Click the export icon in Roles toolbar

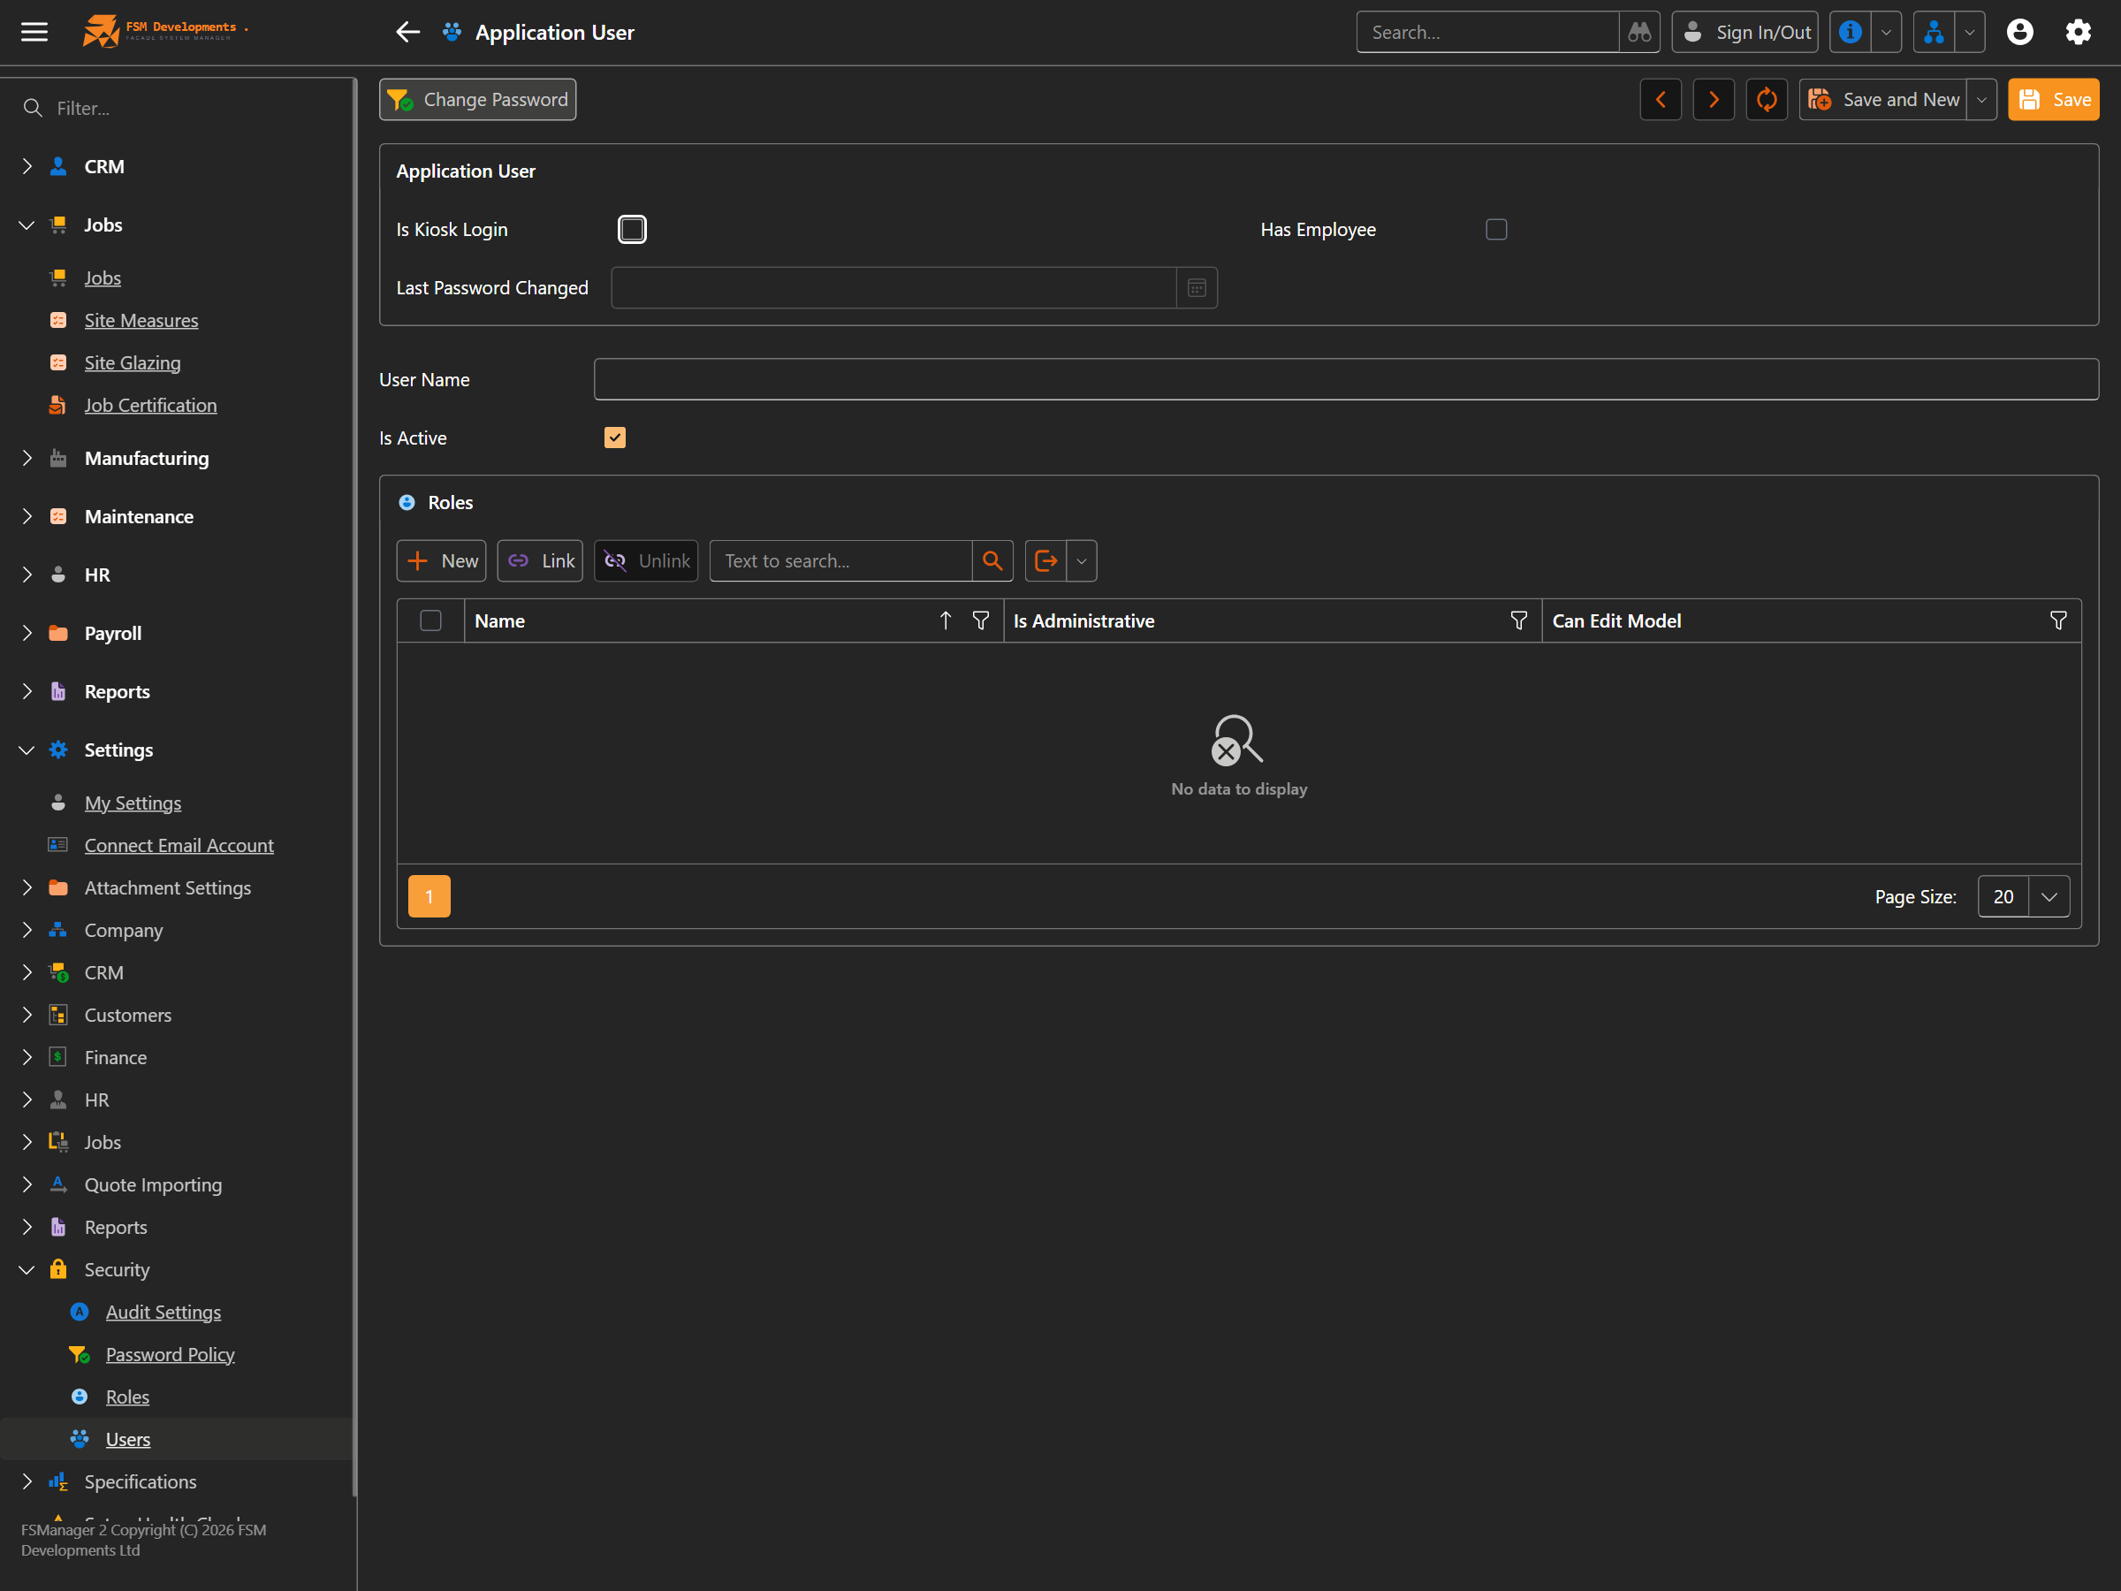[x=1045, y=561]
